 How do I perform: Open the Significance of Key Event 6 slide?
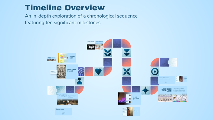(67, 58)
